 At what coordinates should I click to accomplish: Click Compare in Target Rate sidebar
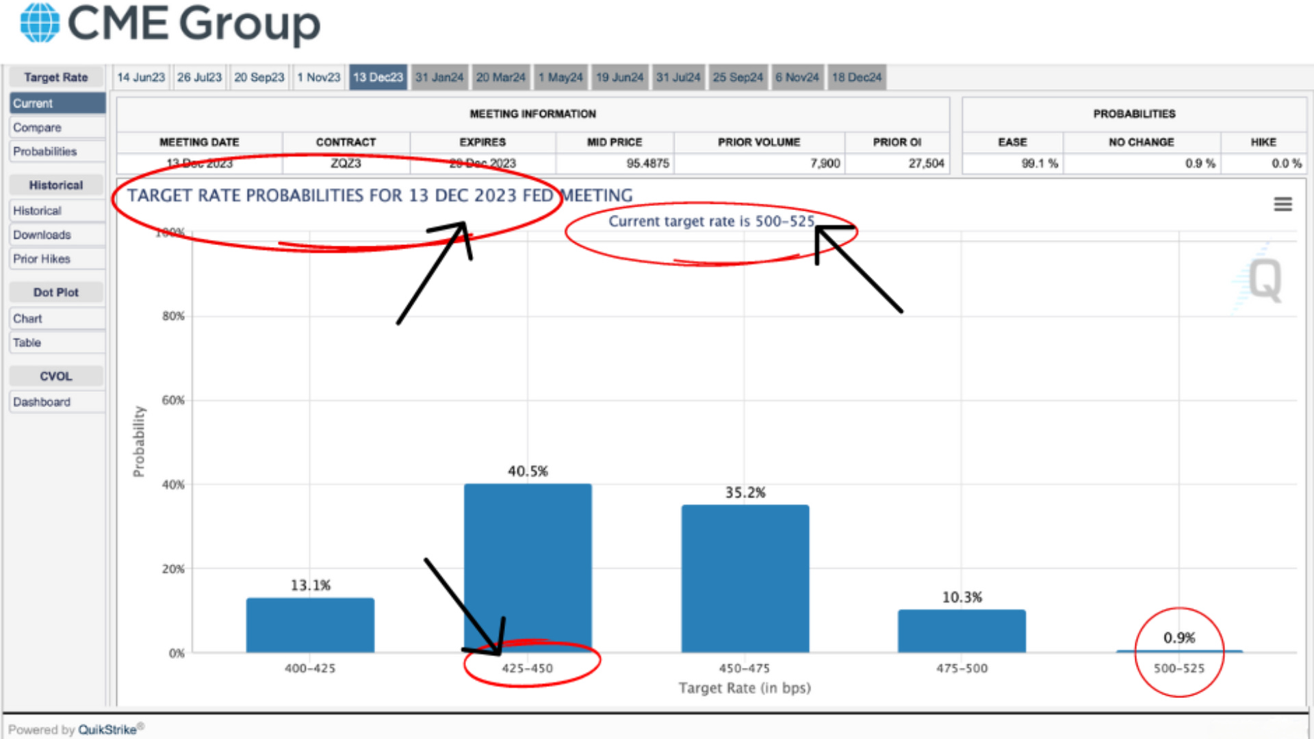coord(37,127)
